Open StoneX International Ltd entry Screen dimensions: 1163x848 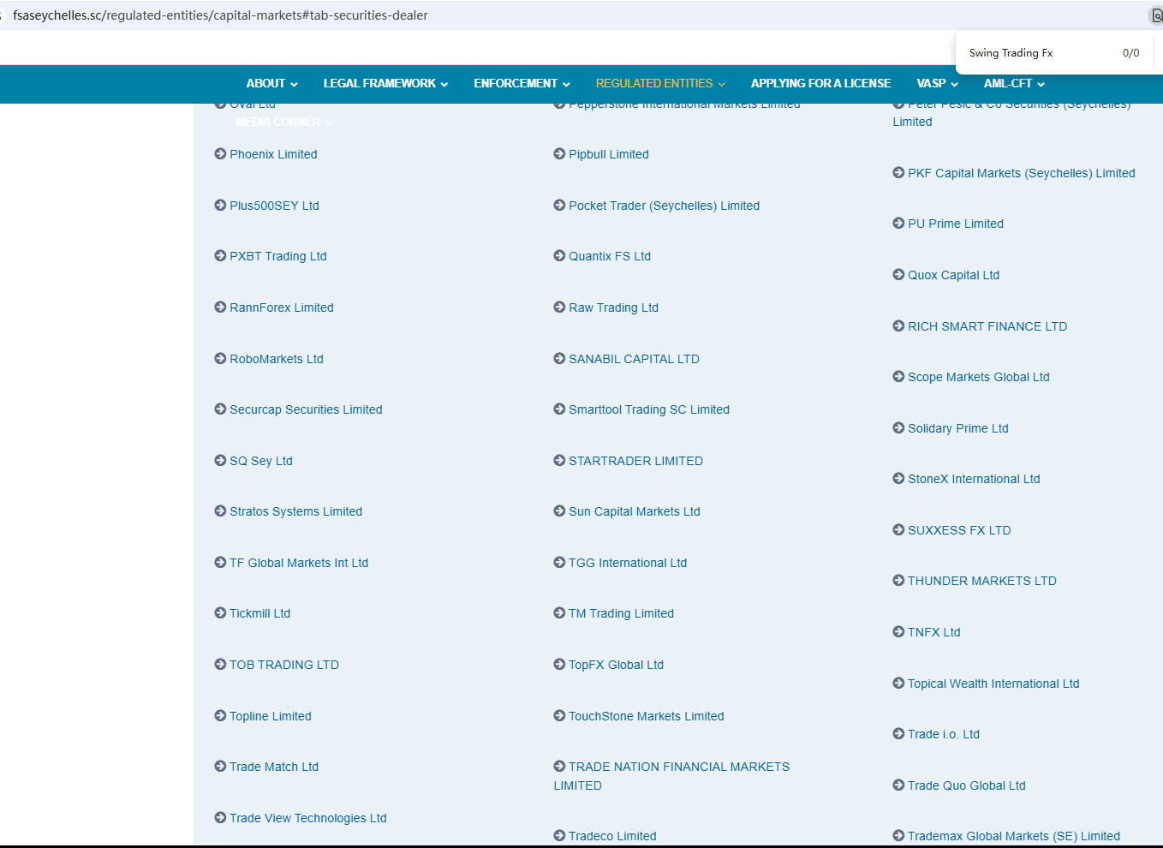click(x=974, y=479)
